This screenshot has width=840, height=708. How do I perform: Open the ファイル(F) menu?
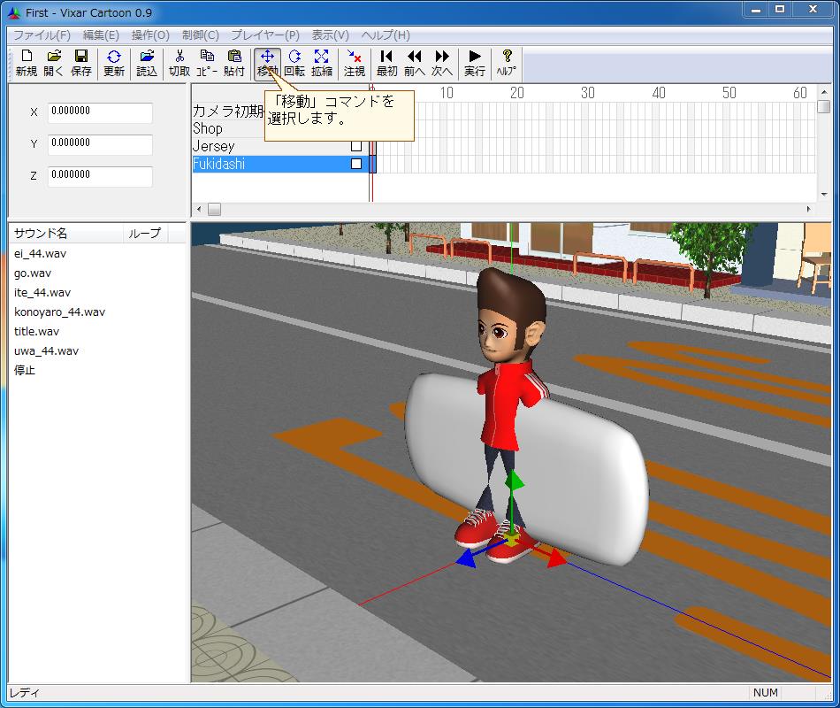point(42,35)
